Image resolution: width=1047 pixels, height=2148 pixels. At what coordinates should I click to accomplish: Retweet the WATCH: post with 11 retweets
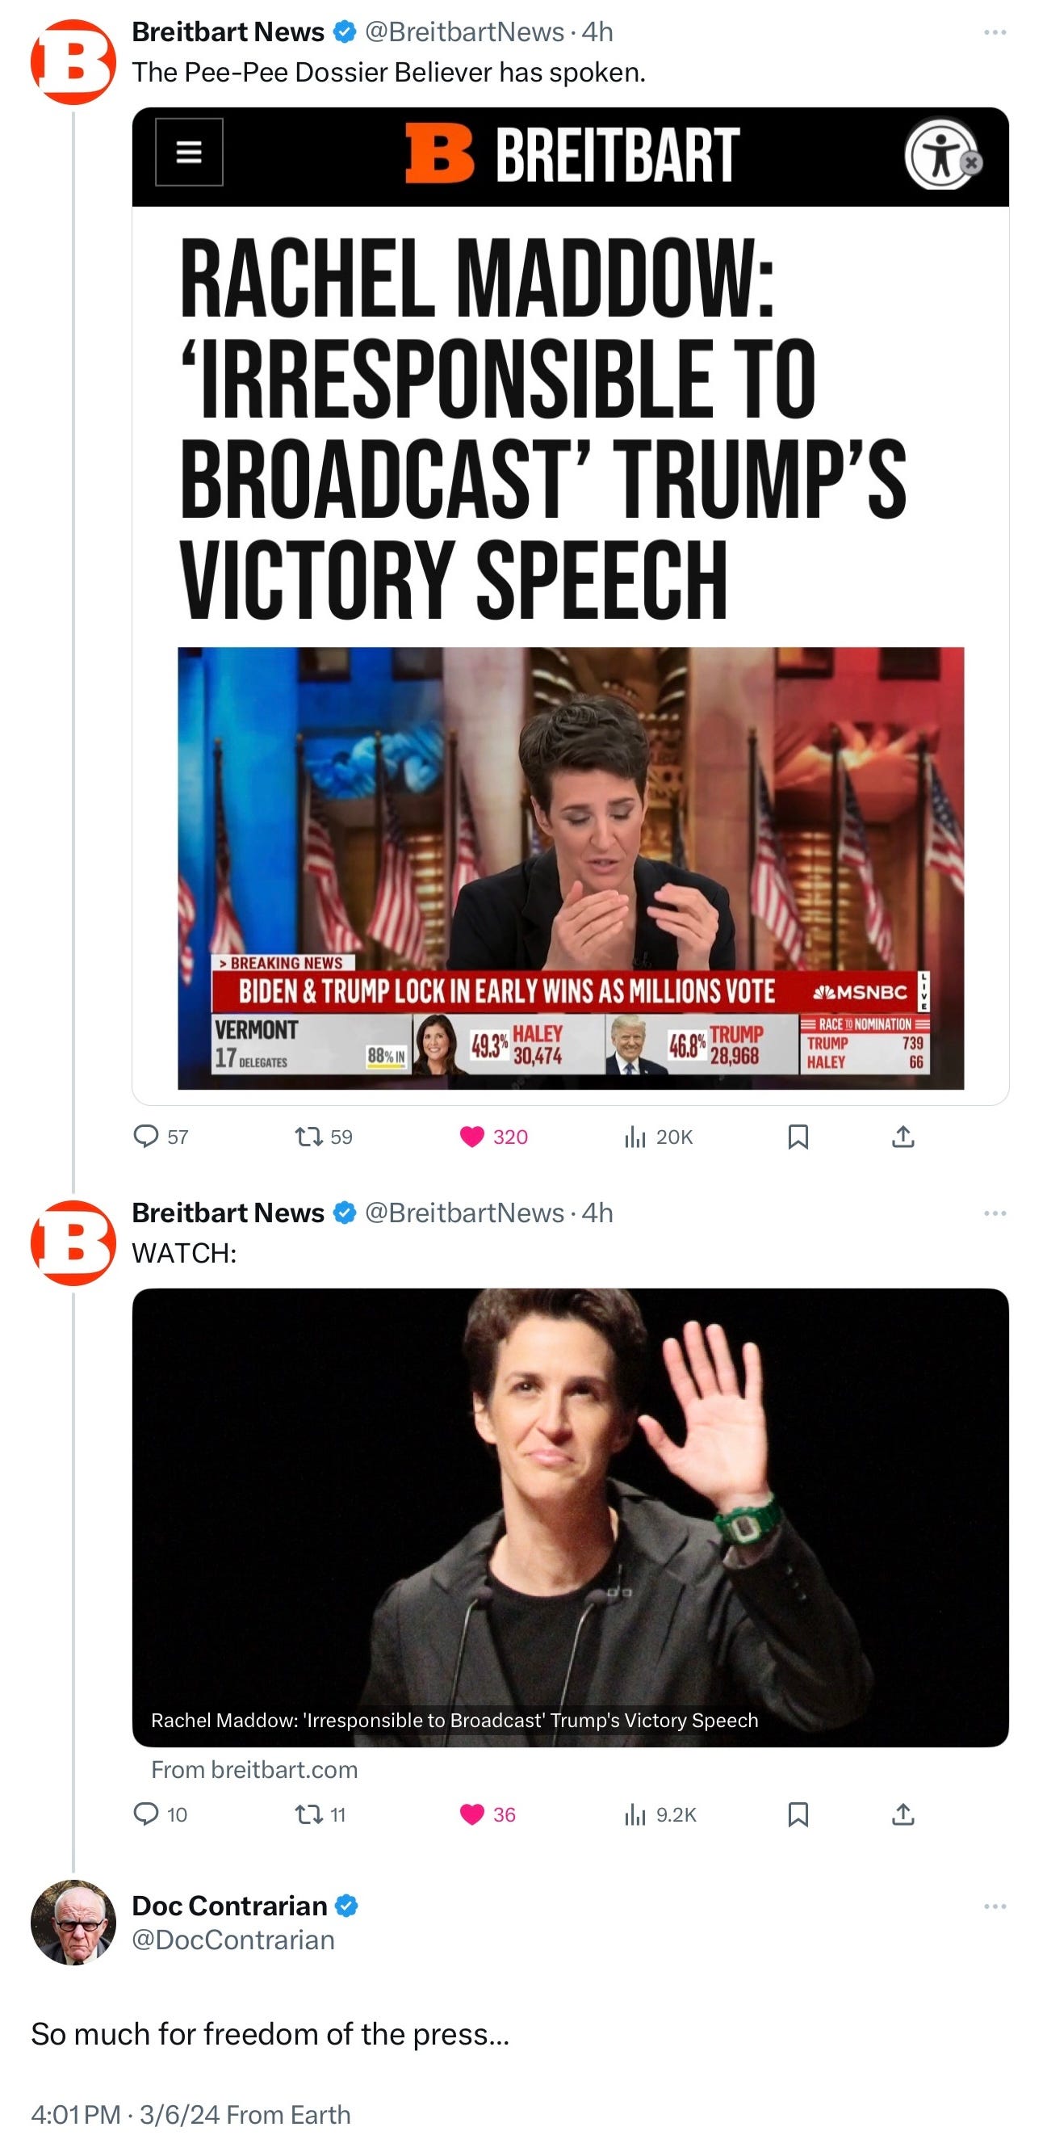click(320, 1814)
